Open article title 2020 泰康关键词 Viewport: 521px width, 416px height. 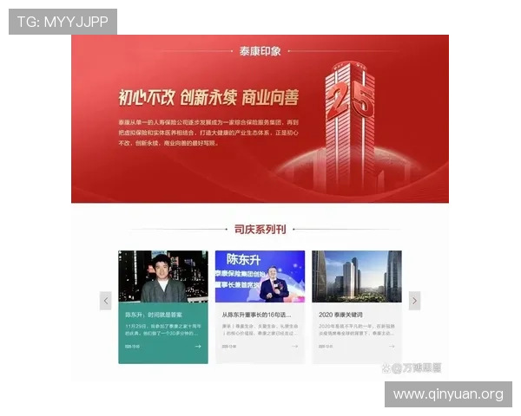tap(340, 315)
